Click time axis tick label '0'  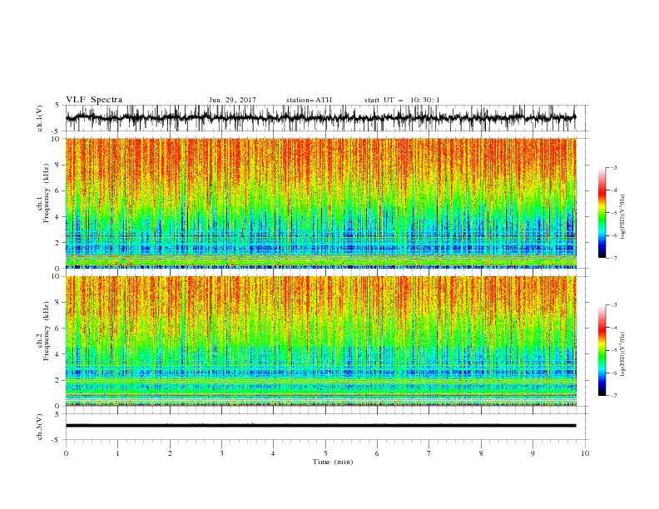66,453
